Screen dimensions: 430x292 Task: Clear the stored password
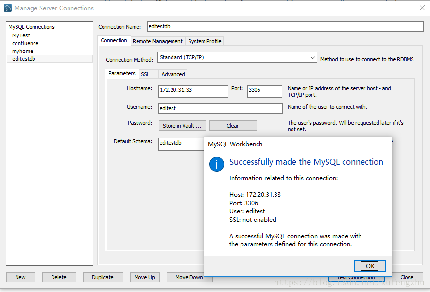233,126
